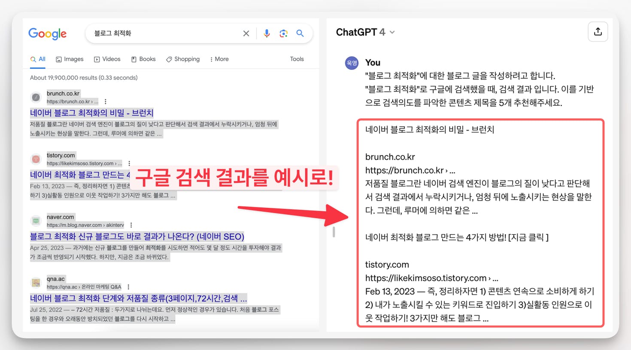Click the '저품질 블로그란' snippet under the brunch result
This screenshot has height=350, width=631.
pyautogui.click(x=154, y=129)
